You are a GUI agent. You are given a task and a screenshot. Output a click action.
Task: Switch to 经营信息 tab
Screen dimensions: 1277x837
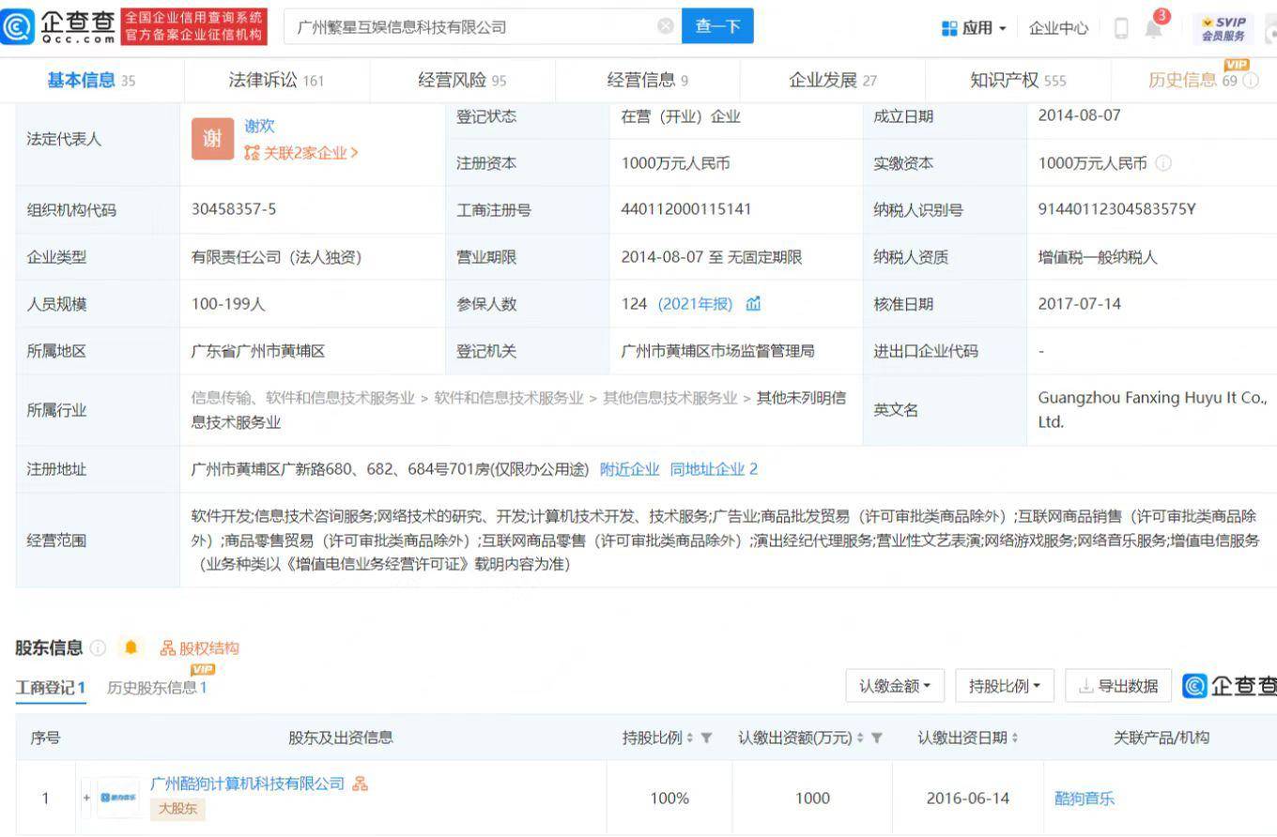(647, 81)
